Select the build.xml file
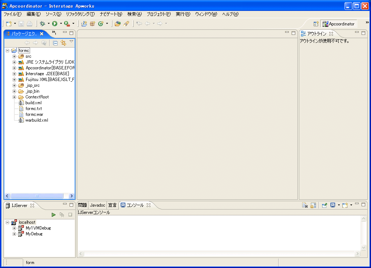 click(x=34, y=103)
